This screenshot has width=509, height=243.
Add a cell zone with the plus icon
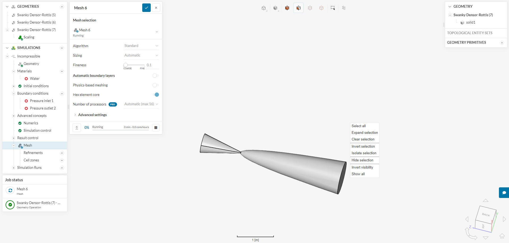pos(62,160)
